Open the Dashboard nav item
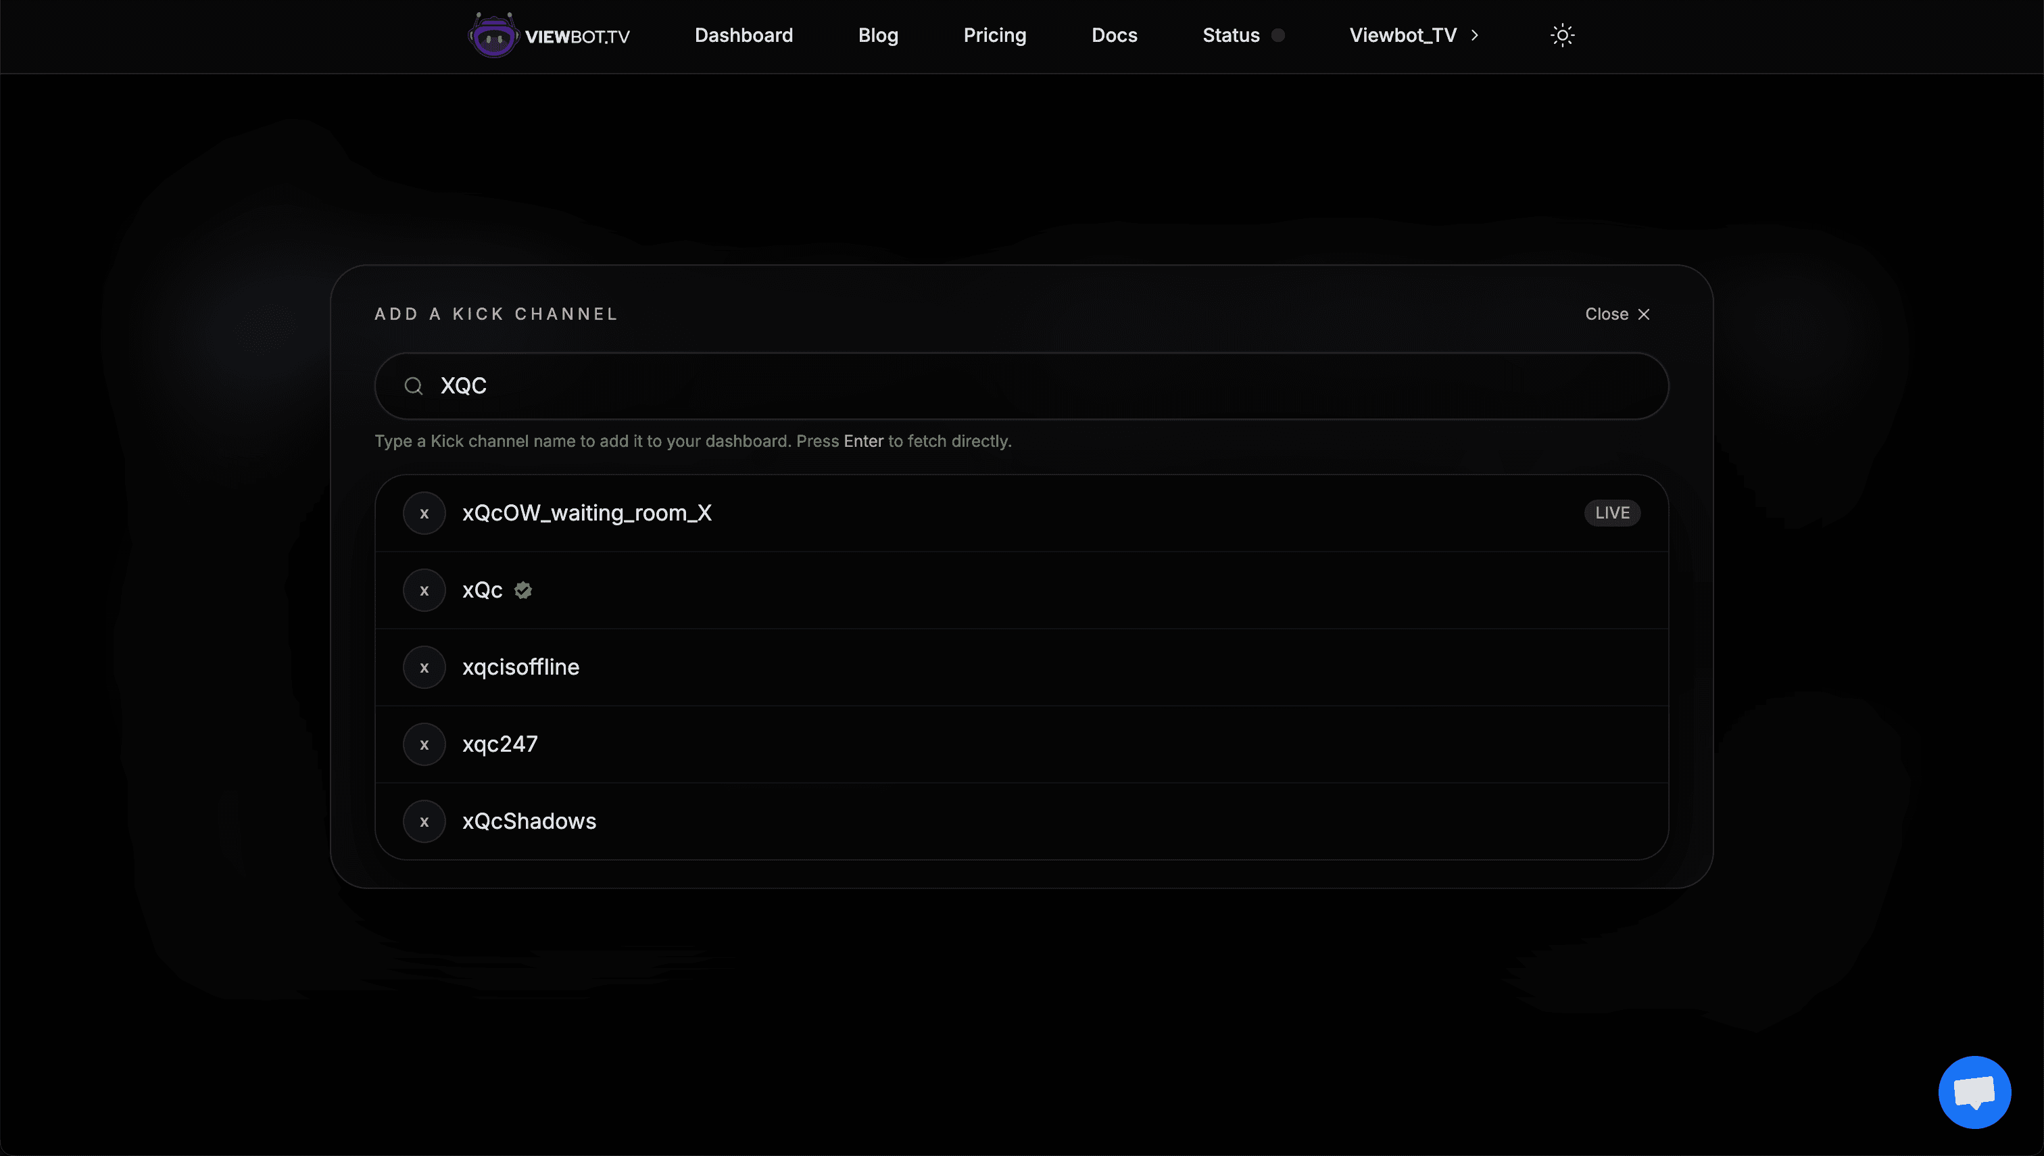This screenshot has width=2044, height=1156. 743,36
